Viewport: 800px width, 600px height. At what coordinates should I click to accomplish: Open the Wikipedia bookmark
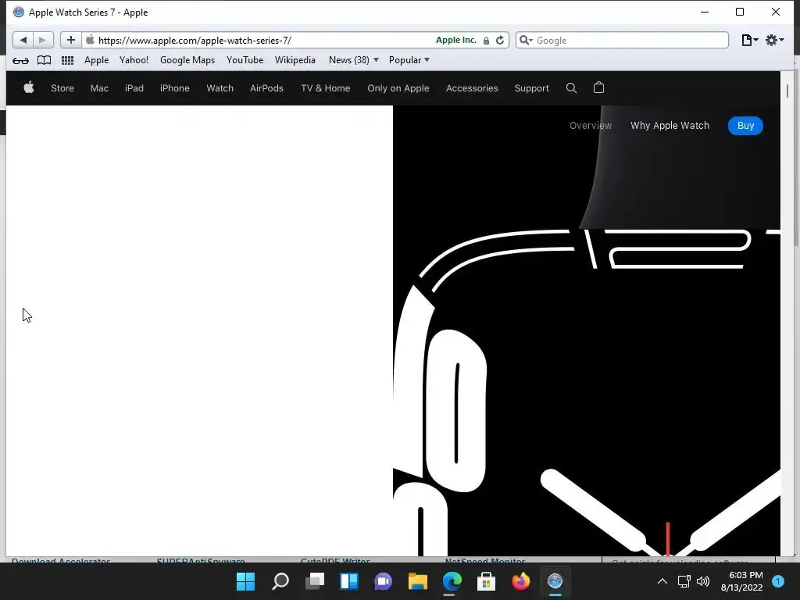(x=295, y=60)
